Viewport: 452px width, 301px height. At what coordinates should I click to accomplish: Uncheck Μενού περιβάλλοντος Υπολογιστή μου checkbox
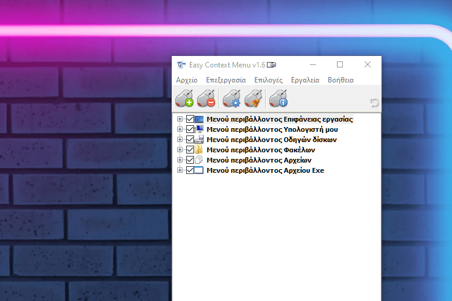tap(190, 129)
